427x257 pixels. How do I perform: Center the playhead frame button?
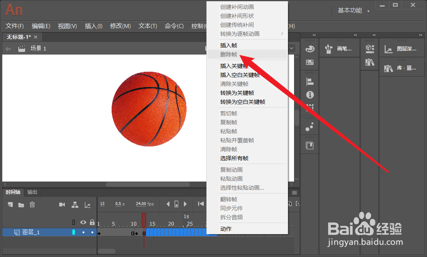tap(176, 204)
